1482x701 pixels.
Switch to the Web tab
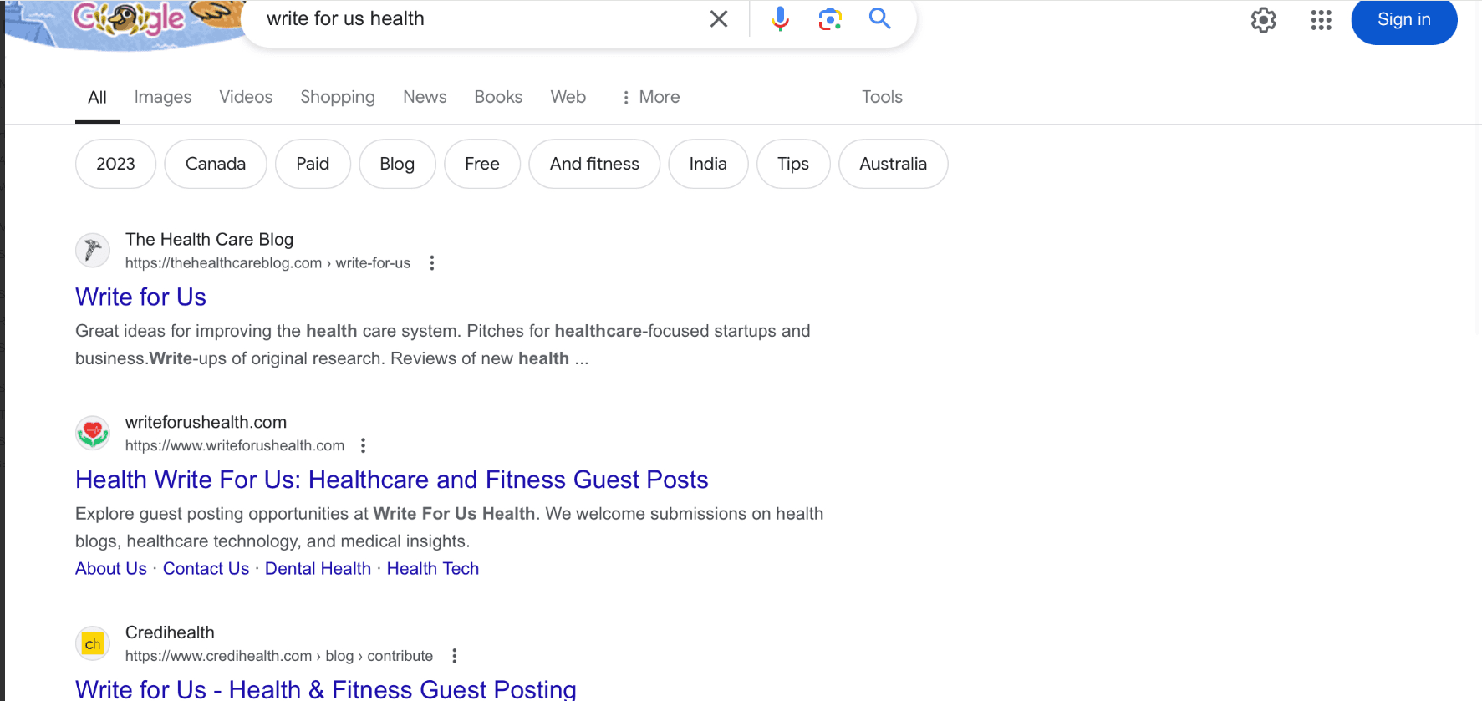point(568,98)
